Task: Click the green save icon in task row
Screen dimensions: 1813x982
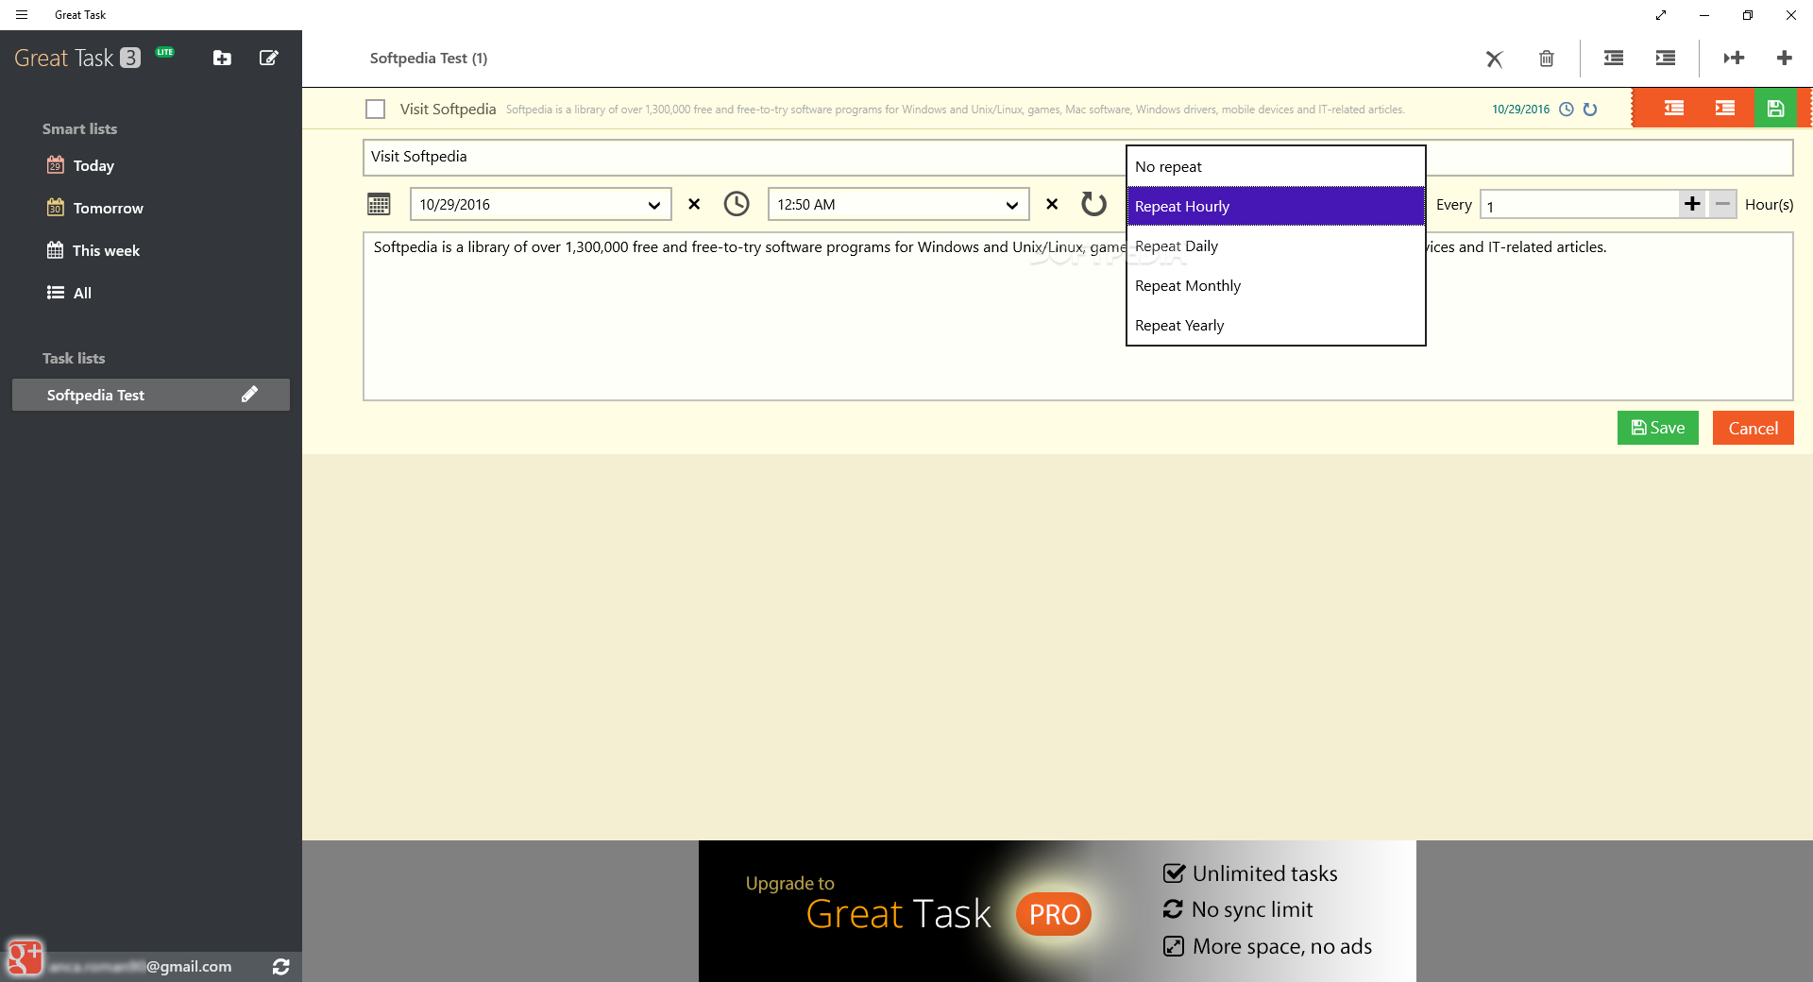Action: pos(1776,108)
